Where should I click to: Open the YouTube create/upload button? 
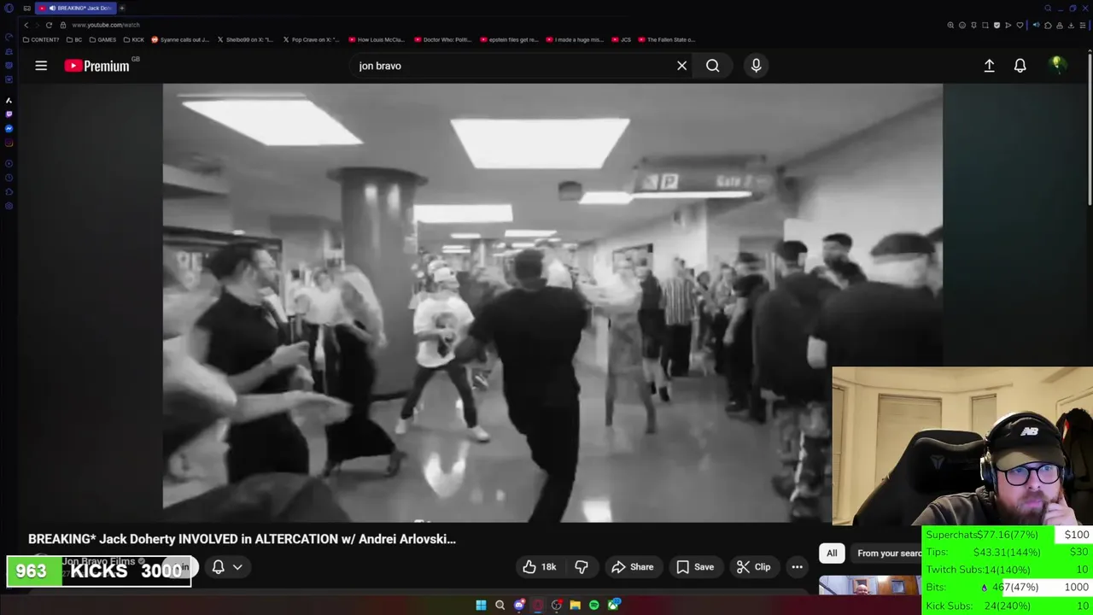click(x=989, y=66)
